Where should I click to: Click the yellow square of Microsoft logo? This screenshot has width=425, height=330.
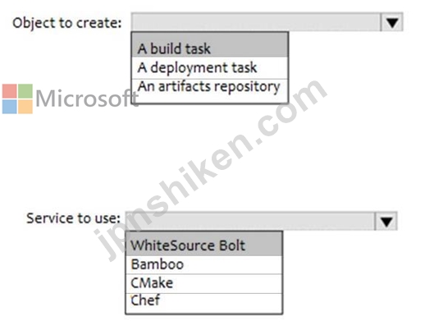point(25,107)
